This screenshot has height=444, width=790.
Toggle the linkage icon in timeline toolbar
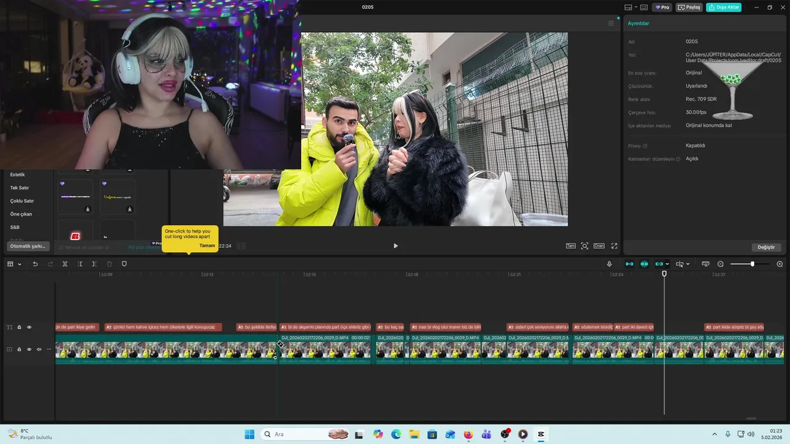click(659, 264)
